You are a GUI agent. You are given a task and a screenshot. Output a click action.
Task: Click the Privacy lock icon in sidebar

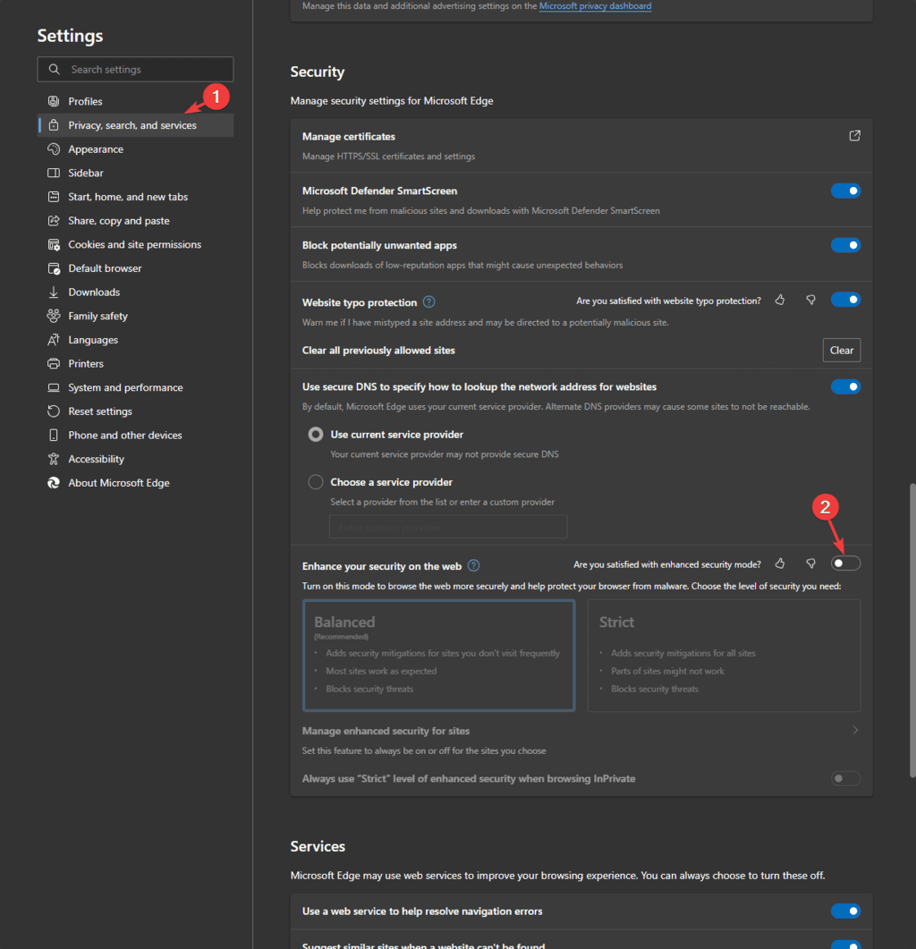point(54,125)
